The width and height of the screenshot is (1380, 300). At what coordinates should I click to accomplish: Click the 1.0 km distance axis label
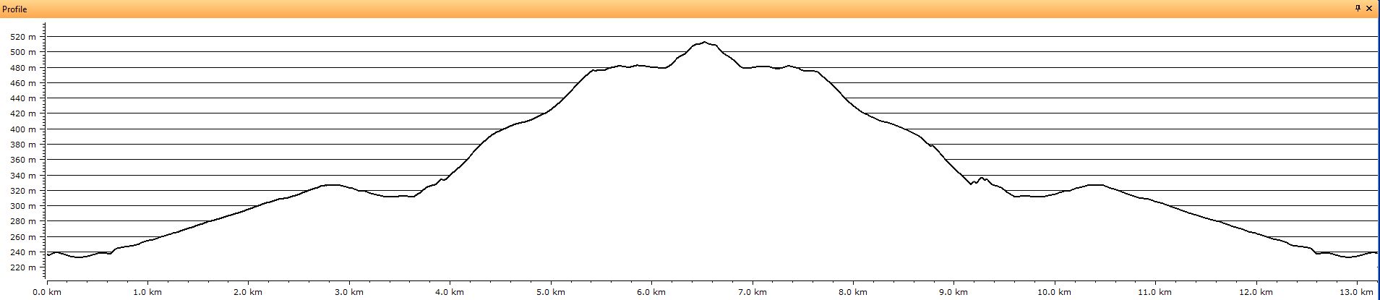click(148, 293)
